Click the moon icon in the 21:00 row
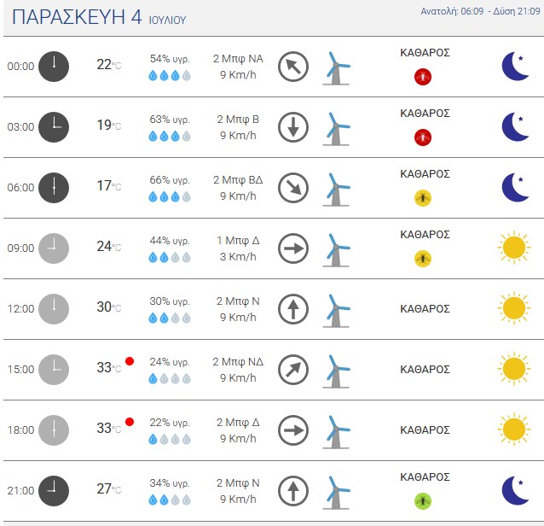This screenshot has height=526, width=544. [x=515, y=490]
